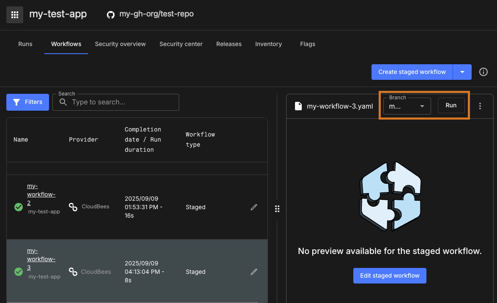Click the CloudBees provider icon for my-workflow-2

click(73, 207)
